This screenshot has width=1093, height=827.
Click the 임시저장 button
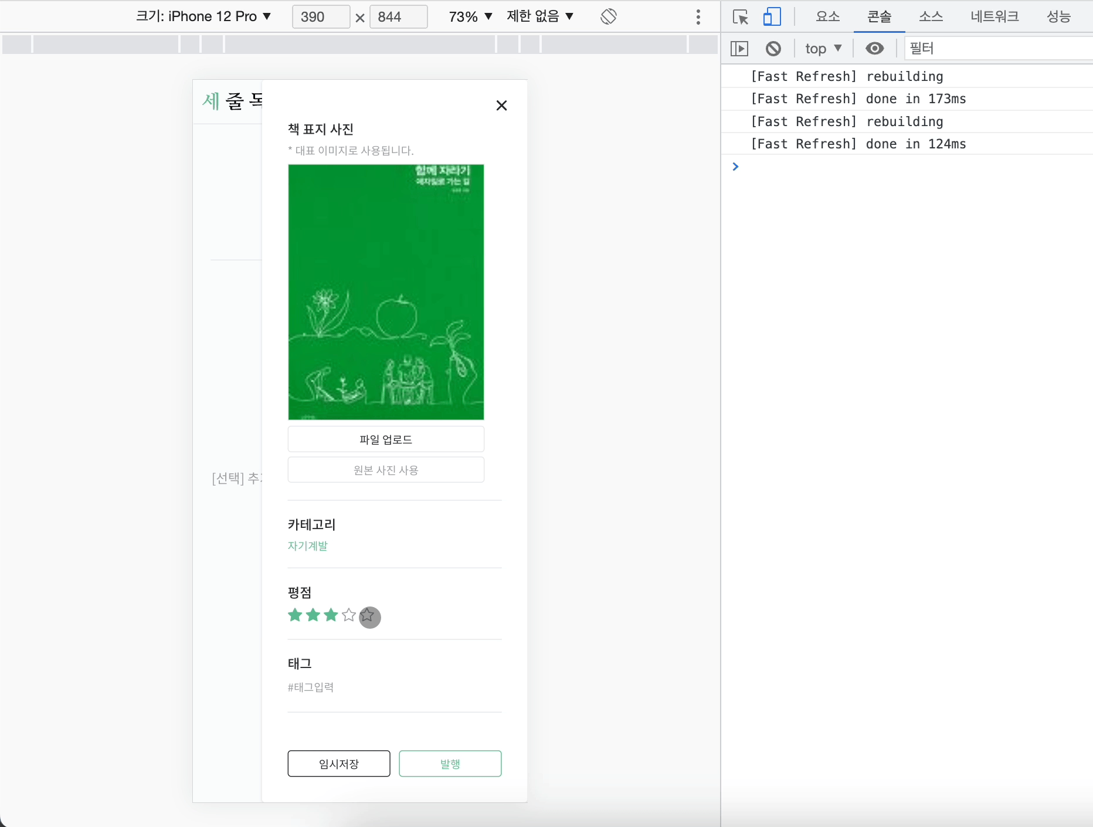click(339, 764)
